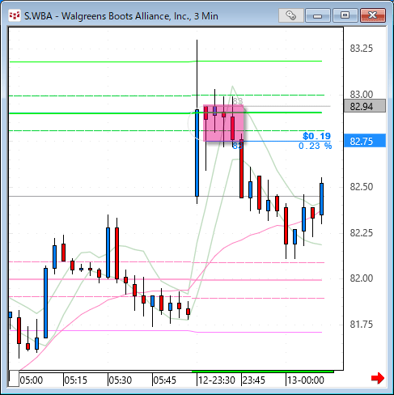Click the 83.00 price axis label
The width and height of the screenshot is (394, 395).
pos(362,95)
